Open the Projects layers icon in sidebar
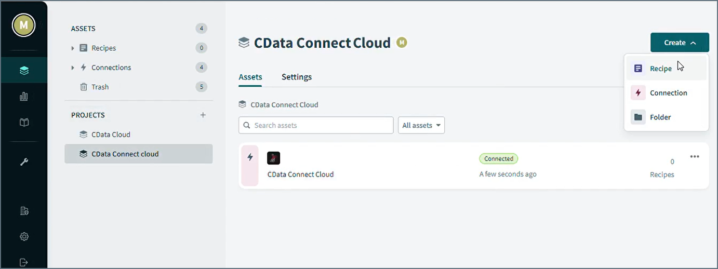The width and height of the screenshot is (718, 269). point(23,70)
